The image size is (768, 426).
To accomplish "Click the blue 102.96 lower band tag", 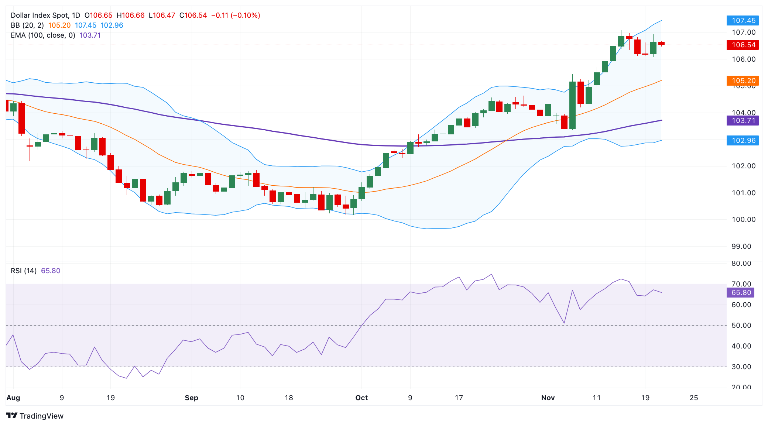I will pyautogui.click(x=743, y=140).
